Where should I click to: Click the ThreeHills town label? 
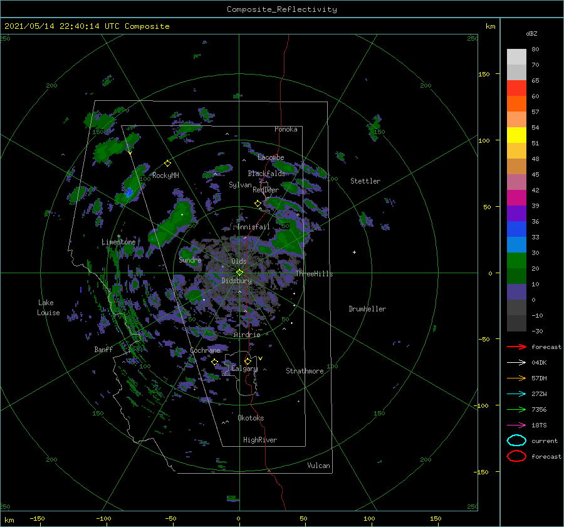314,274
